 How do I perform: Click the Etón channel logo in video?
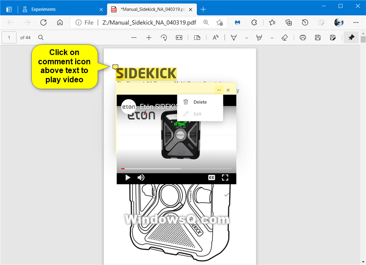(129, 107)
